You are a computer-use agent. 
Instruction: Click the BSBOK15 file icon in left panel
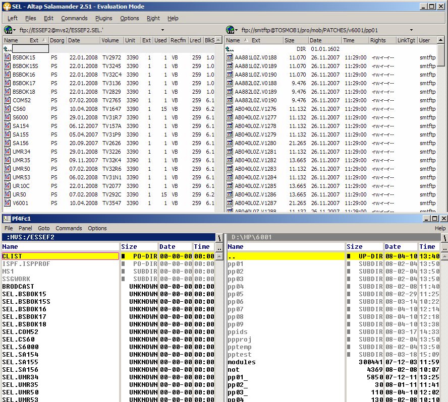click(x=8, y=57)
